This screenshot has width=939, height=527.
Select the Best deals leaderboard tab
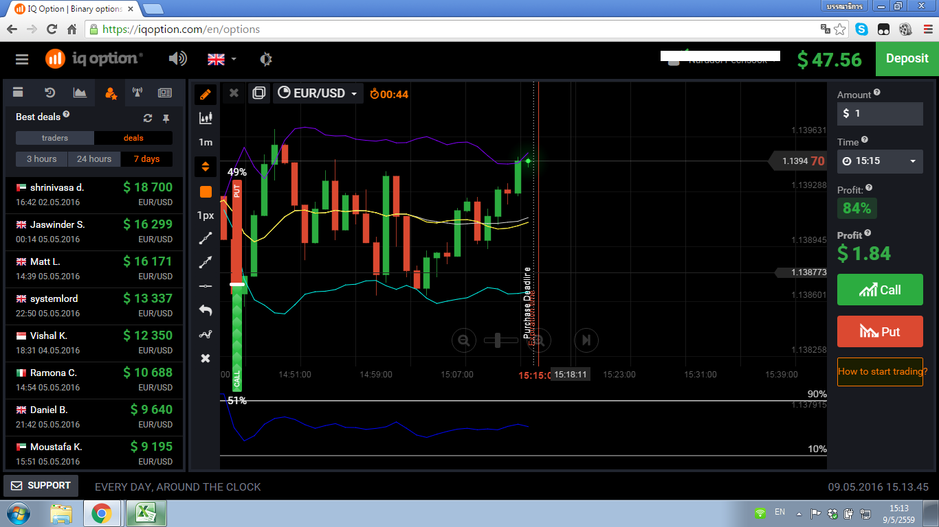(x=110, y=93)
